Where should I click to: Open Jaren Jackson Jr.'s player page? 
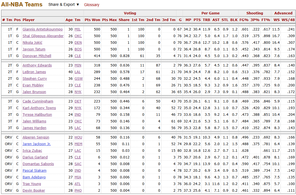[x=37, y=144]
